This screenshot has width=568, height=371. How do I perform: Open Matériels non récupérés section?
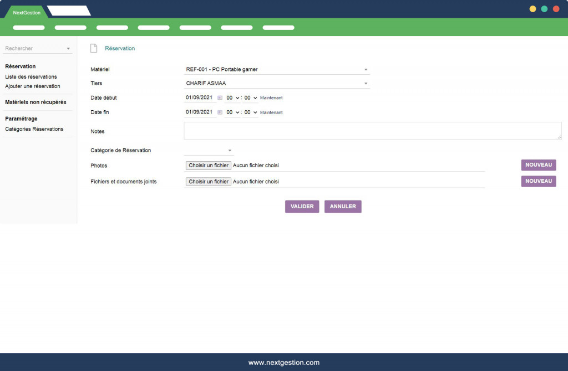tap(35, 102)
